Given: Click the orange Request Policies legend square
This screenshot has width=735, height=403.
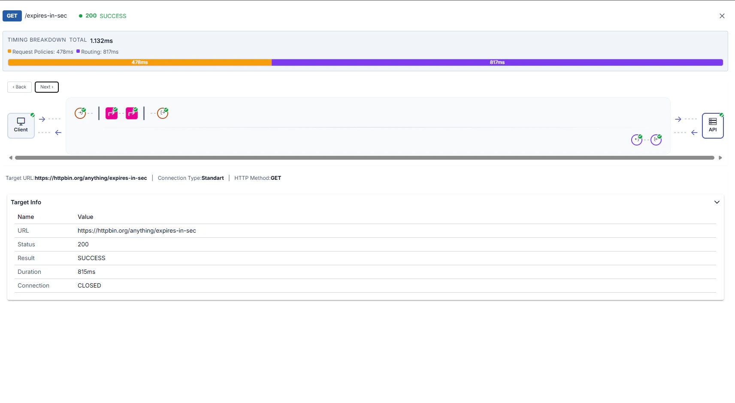Looking at the screenshot, I should (x=9, y=51).
